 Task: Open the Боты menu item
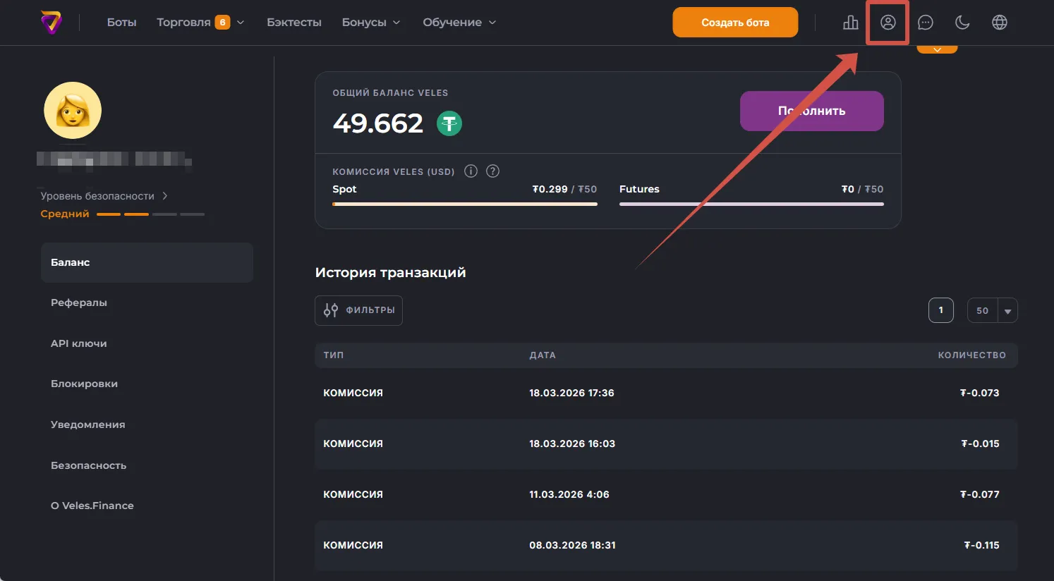(121, 23)
